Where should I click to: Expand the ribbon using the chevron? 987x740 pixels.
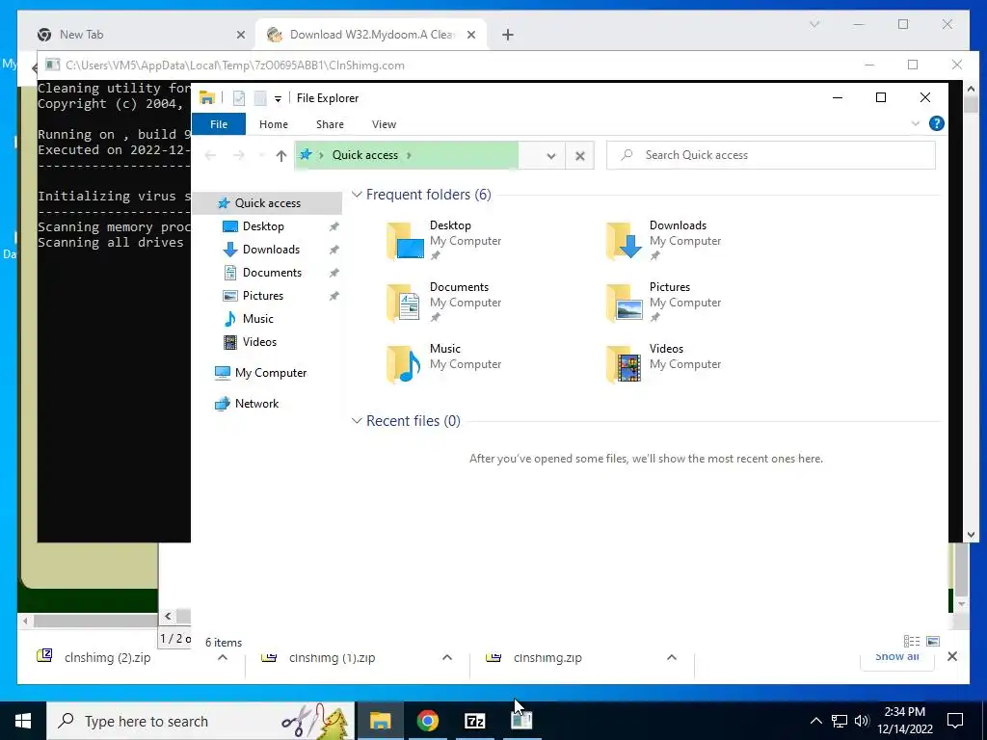pyautogui.click(x=916, y=124)
